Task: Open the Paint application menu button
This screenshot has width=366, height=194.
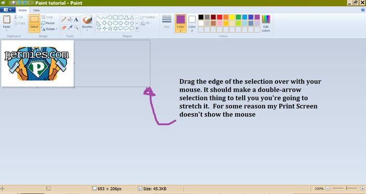Action: [8, 10]
